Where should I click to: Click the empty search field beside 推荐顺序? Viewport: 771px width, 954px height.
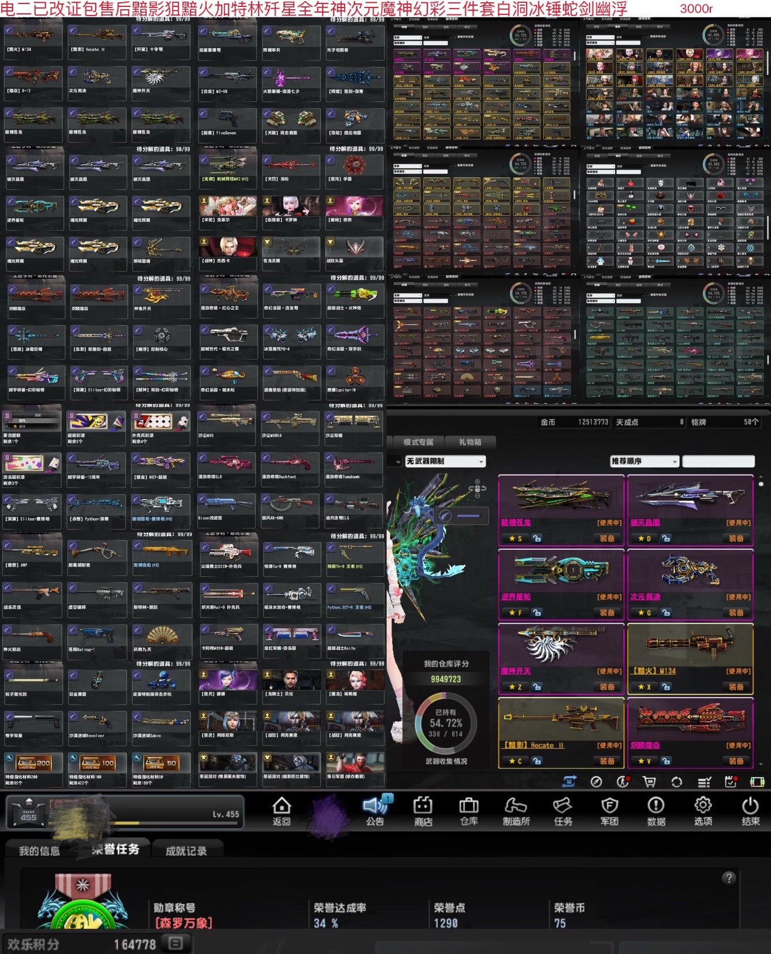click(718, 461)
